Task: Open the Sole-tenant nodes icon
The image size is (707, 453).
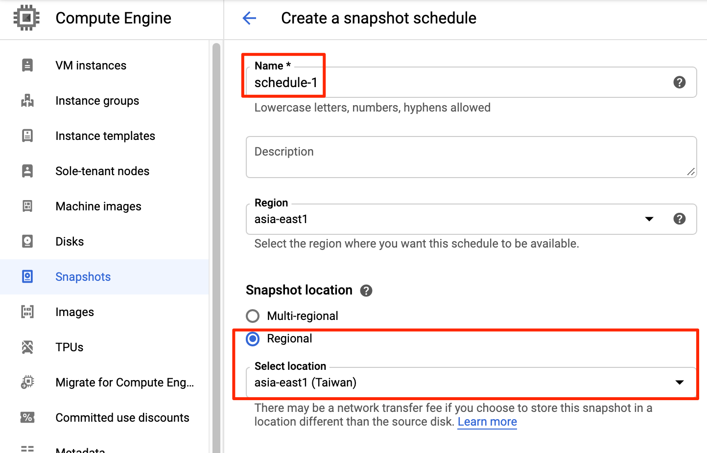Action: click(x=28, y=171)
